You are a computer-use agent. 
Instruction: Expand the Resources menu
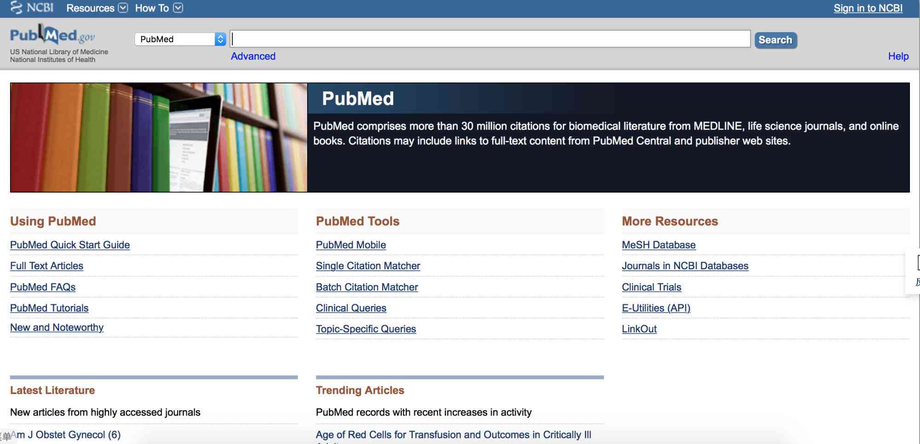click(97, 8)
